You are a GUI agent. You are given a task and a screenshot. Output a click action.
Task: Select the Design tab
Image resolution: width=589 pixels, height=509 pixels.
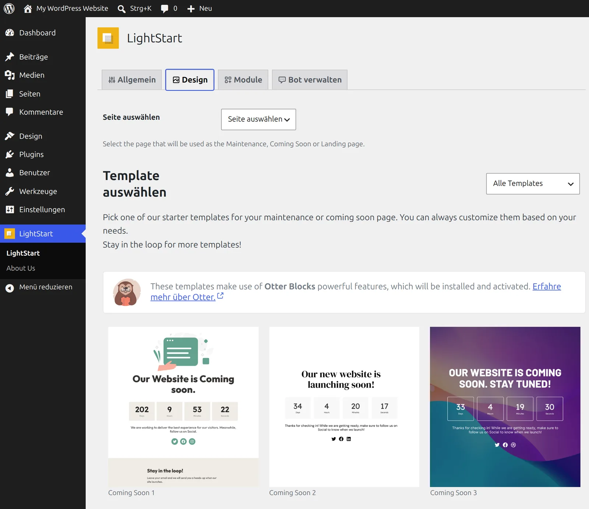tap(190, 80)
